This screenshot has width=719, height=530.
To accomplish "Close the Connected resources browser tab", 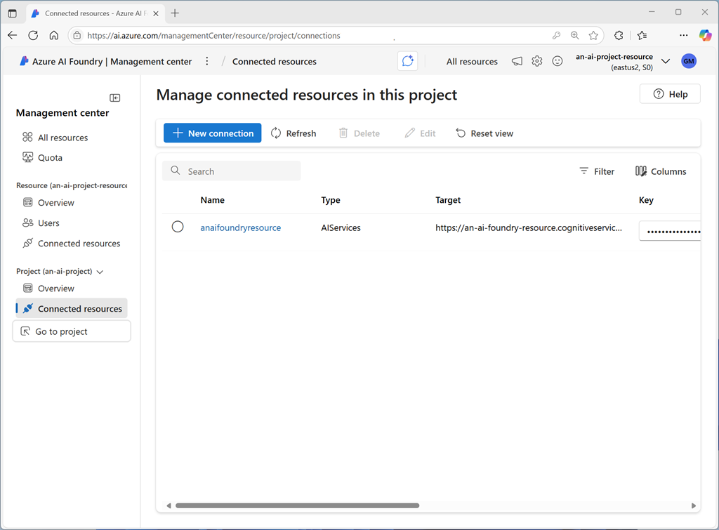I will [156, 13].
